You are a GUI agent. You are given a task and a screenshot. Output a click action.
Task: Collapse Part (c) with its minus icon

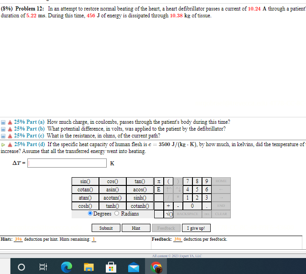point(3,136)
